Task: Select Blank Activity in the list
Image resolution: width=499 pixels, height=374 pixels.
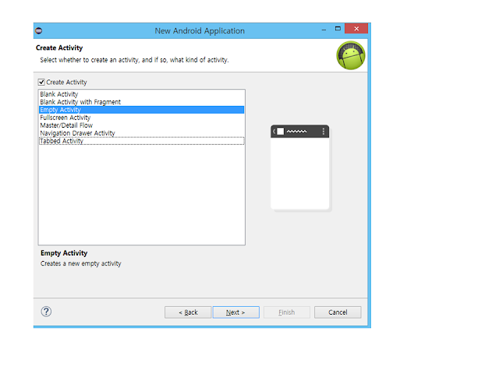Action: click(x=142, y=94)
